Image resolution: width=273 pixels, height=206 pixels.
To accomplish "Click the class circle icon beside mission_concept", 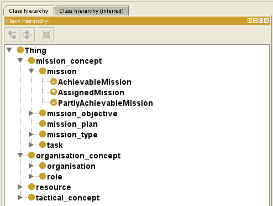I will pos(32,60).
